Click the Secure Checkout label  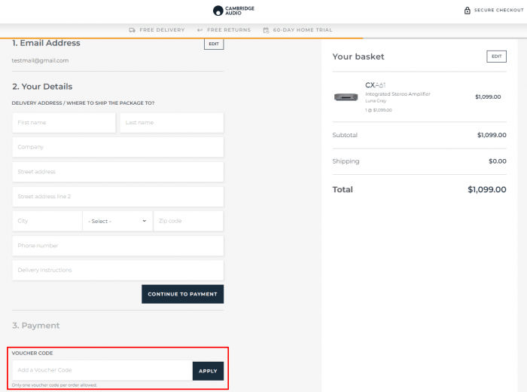click(x=498, y=11)
